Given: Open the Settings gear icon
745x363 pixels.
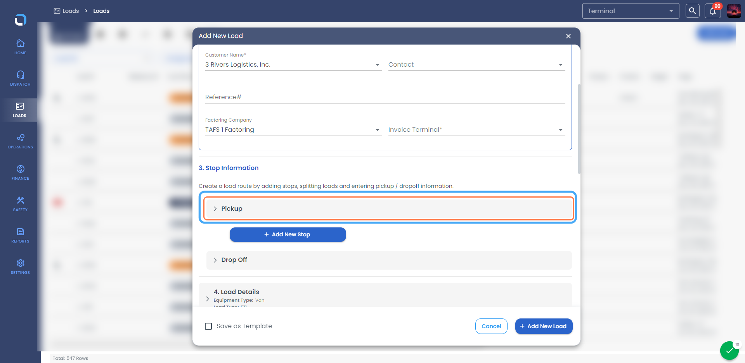Looking at the screenshot, I should pos(21,263).
